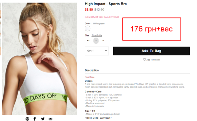The image size is (197, 121).
Task: Choose size M
Action: click(x=103, y=41)
